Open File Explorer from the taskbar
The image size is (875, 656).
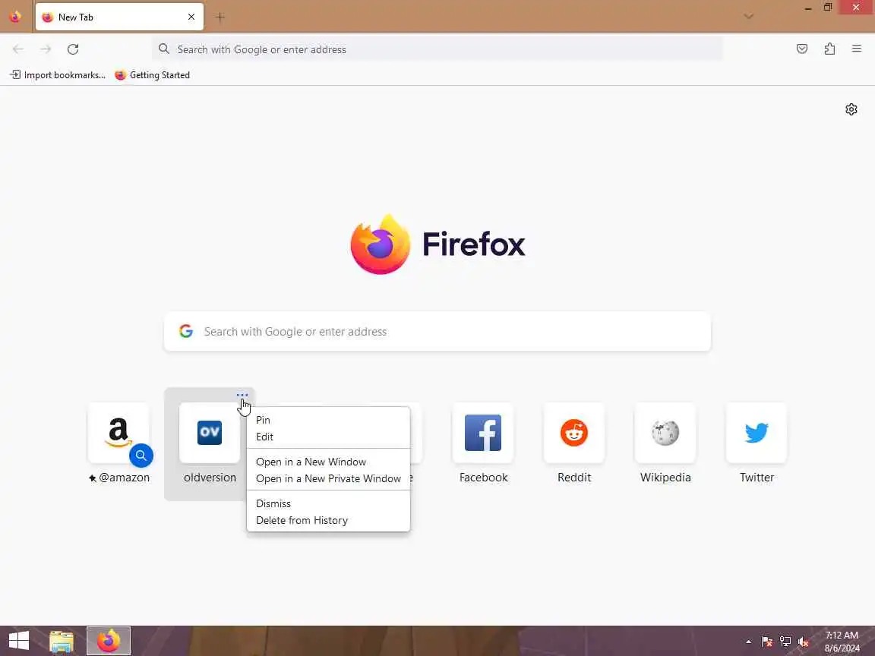pyautogui.click(x=62, y=641)
